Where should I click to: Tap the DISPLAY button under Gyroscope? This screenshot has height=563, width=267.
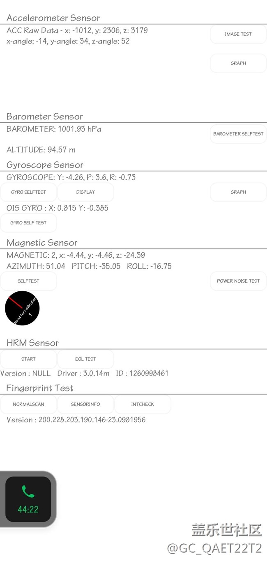[x=85, y=192]
